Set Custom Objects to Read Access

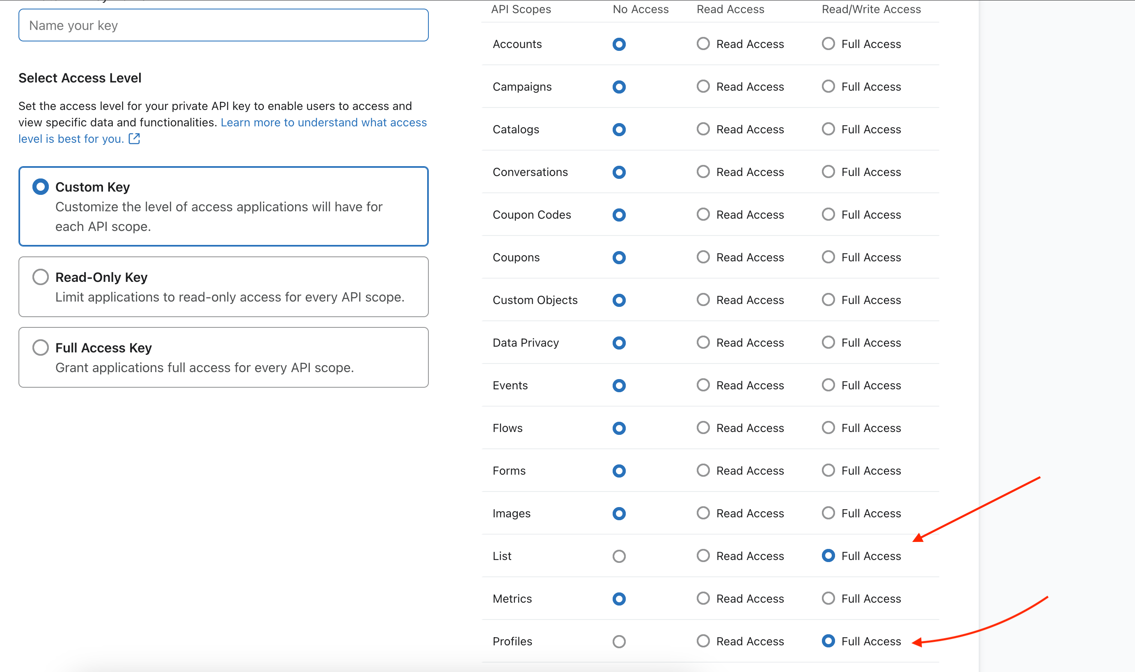point(703,300)
